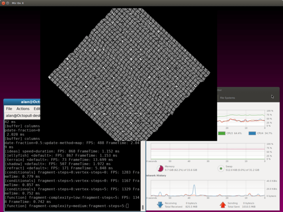Click the Swap usage circle icon
This screenshot has height=212, width=283.
pyautogui.click(x=221, y=169)
